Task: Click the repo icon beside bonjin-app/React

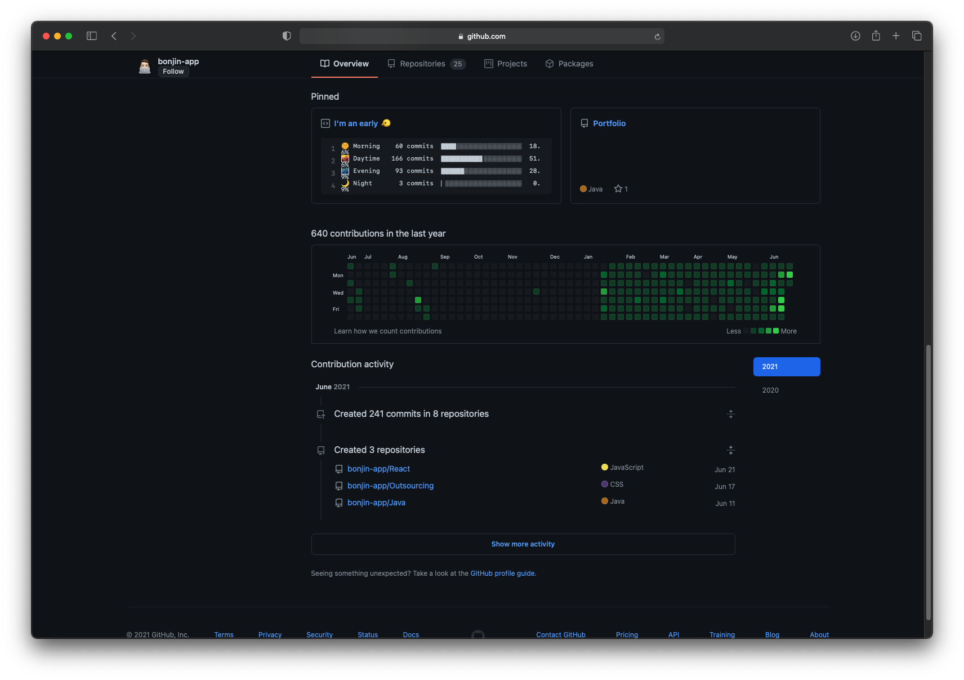Action: (339, 469)
